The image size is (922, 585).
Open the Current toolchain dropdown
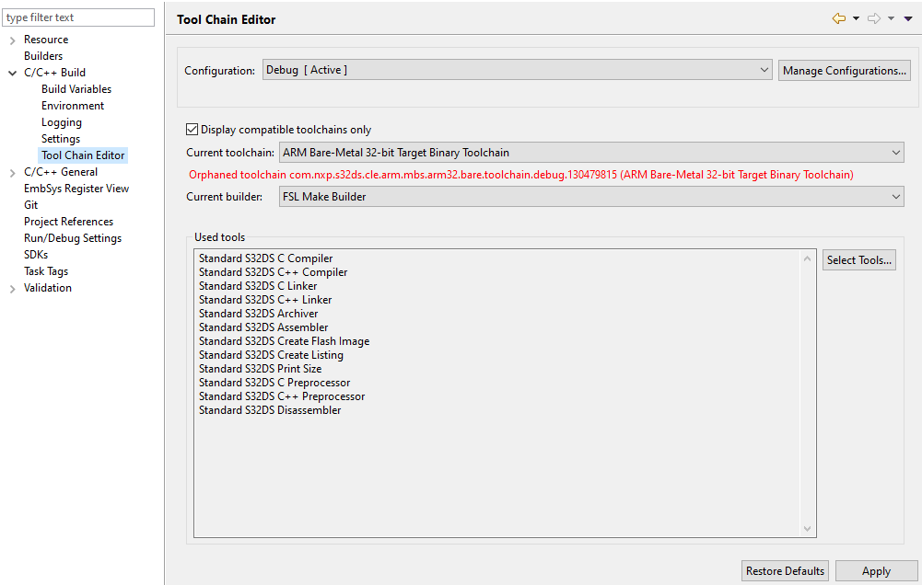pyautogui.click(x=894, y=152)
